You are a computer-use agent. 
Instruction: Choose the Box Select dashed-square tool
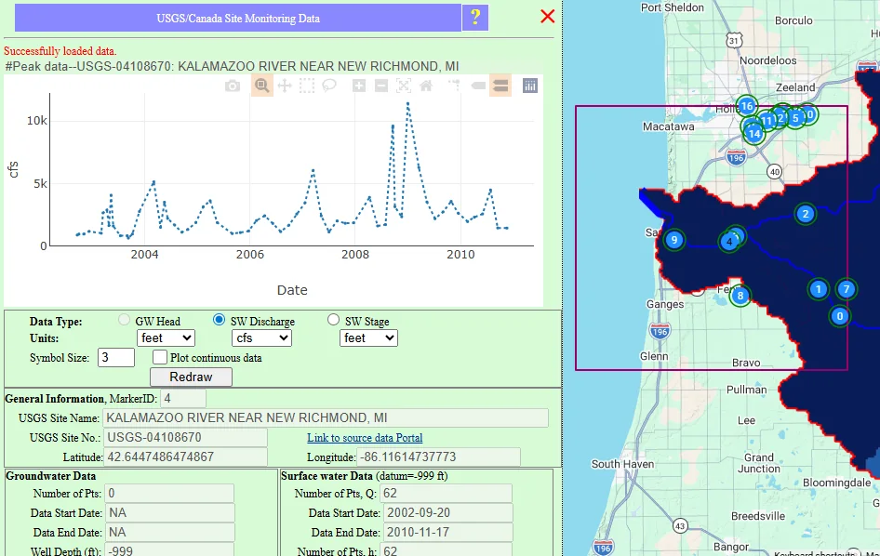click(307, 86)
